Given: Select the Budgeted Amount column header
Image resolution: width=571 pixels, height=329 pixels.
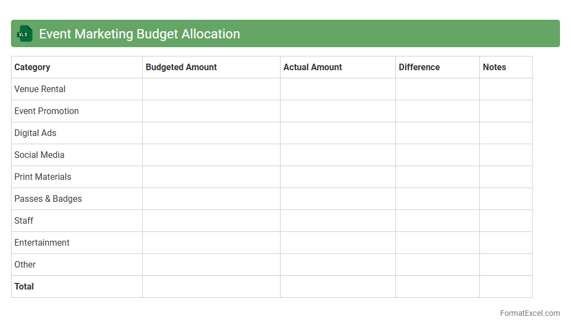Looking at the screenshot, I should click(181, 67).
